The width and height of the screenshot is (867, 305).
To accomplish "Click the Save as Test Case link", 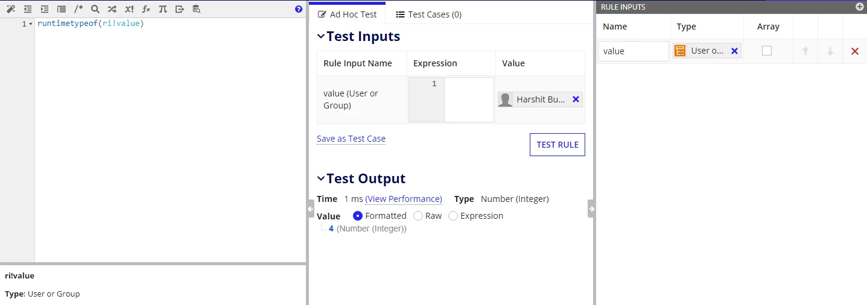I will [x=351, y=139].
